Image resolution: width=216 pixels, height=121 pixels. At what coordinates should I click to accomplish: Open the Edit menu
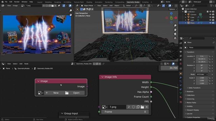[11, 2]
